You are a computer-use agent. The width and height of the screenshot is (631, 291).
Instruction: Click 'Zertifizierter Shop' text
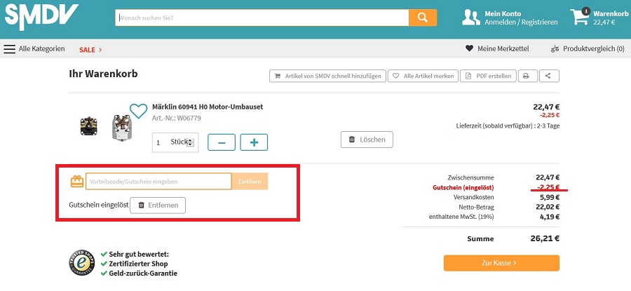(138, 264)
